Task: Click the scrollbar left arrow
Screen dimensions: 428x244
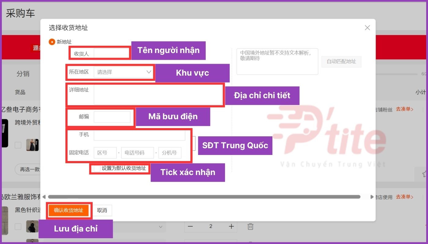Action: coord(44,197)
